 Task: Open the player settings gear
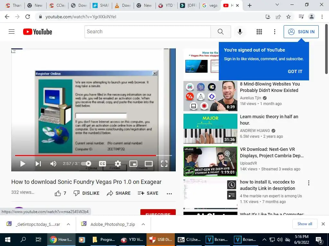tap(118, 164)
